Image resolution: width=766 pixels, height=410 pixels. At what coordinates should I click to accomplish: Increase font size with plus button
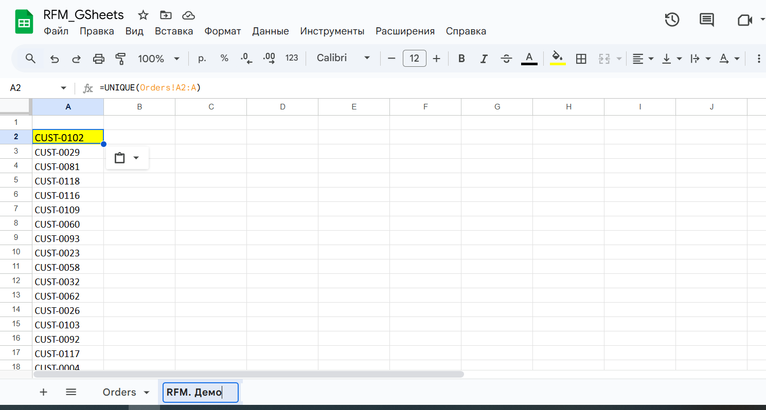[436, 59]
